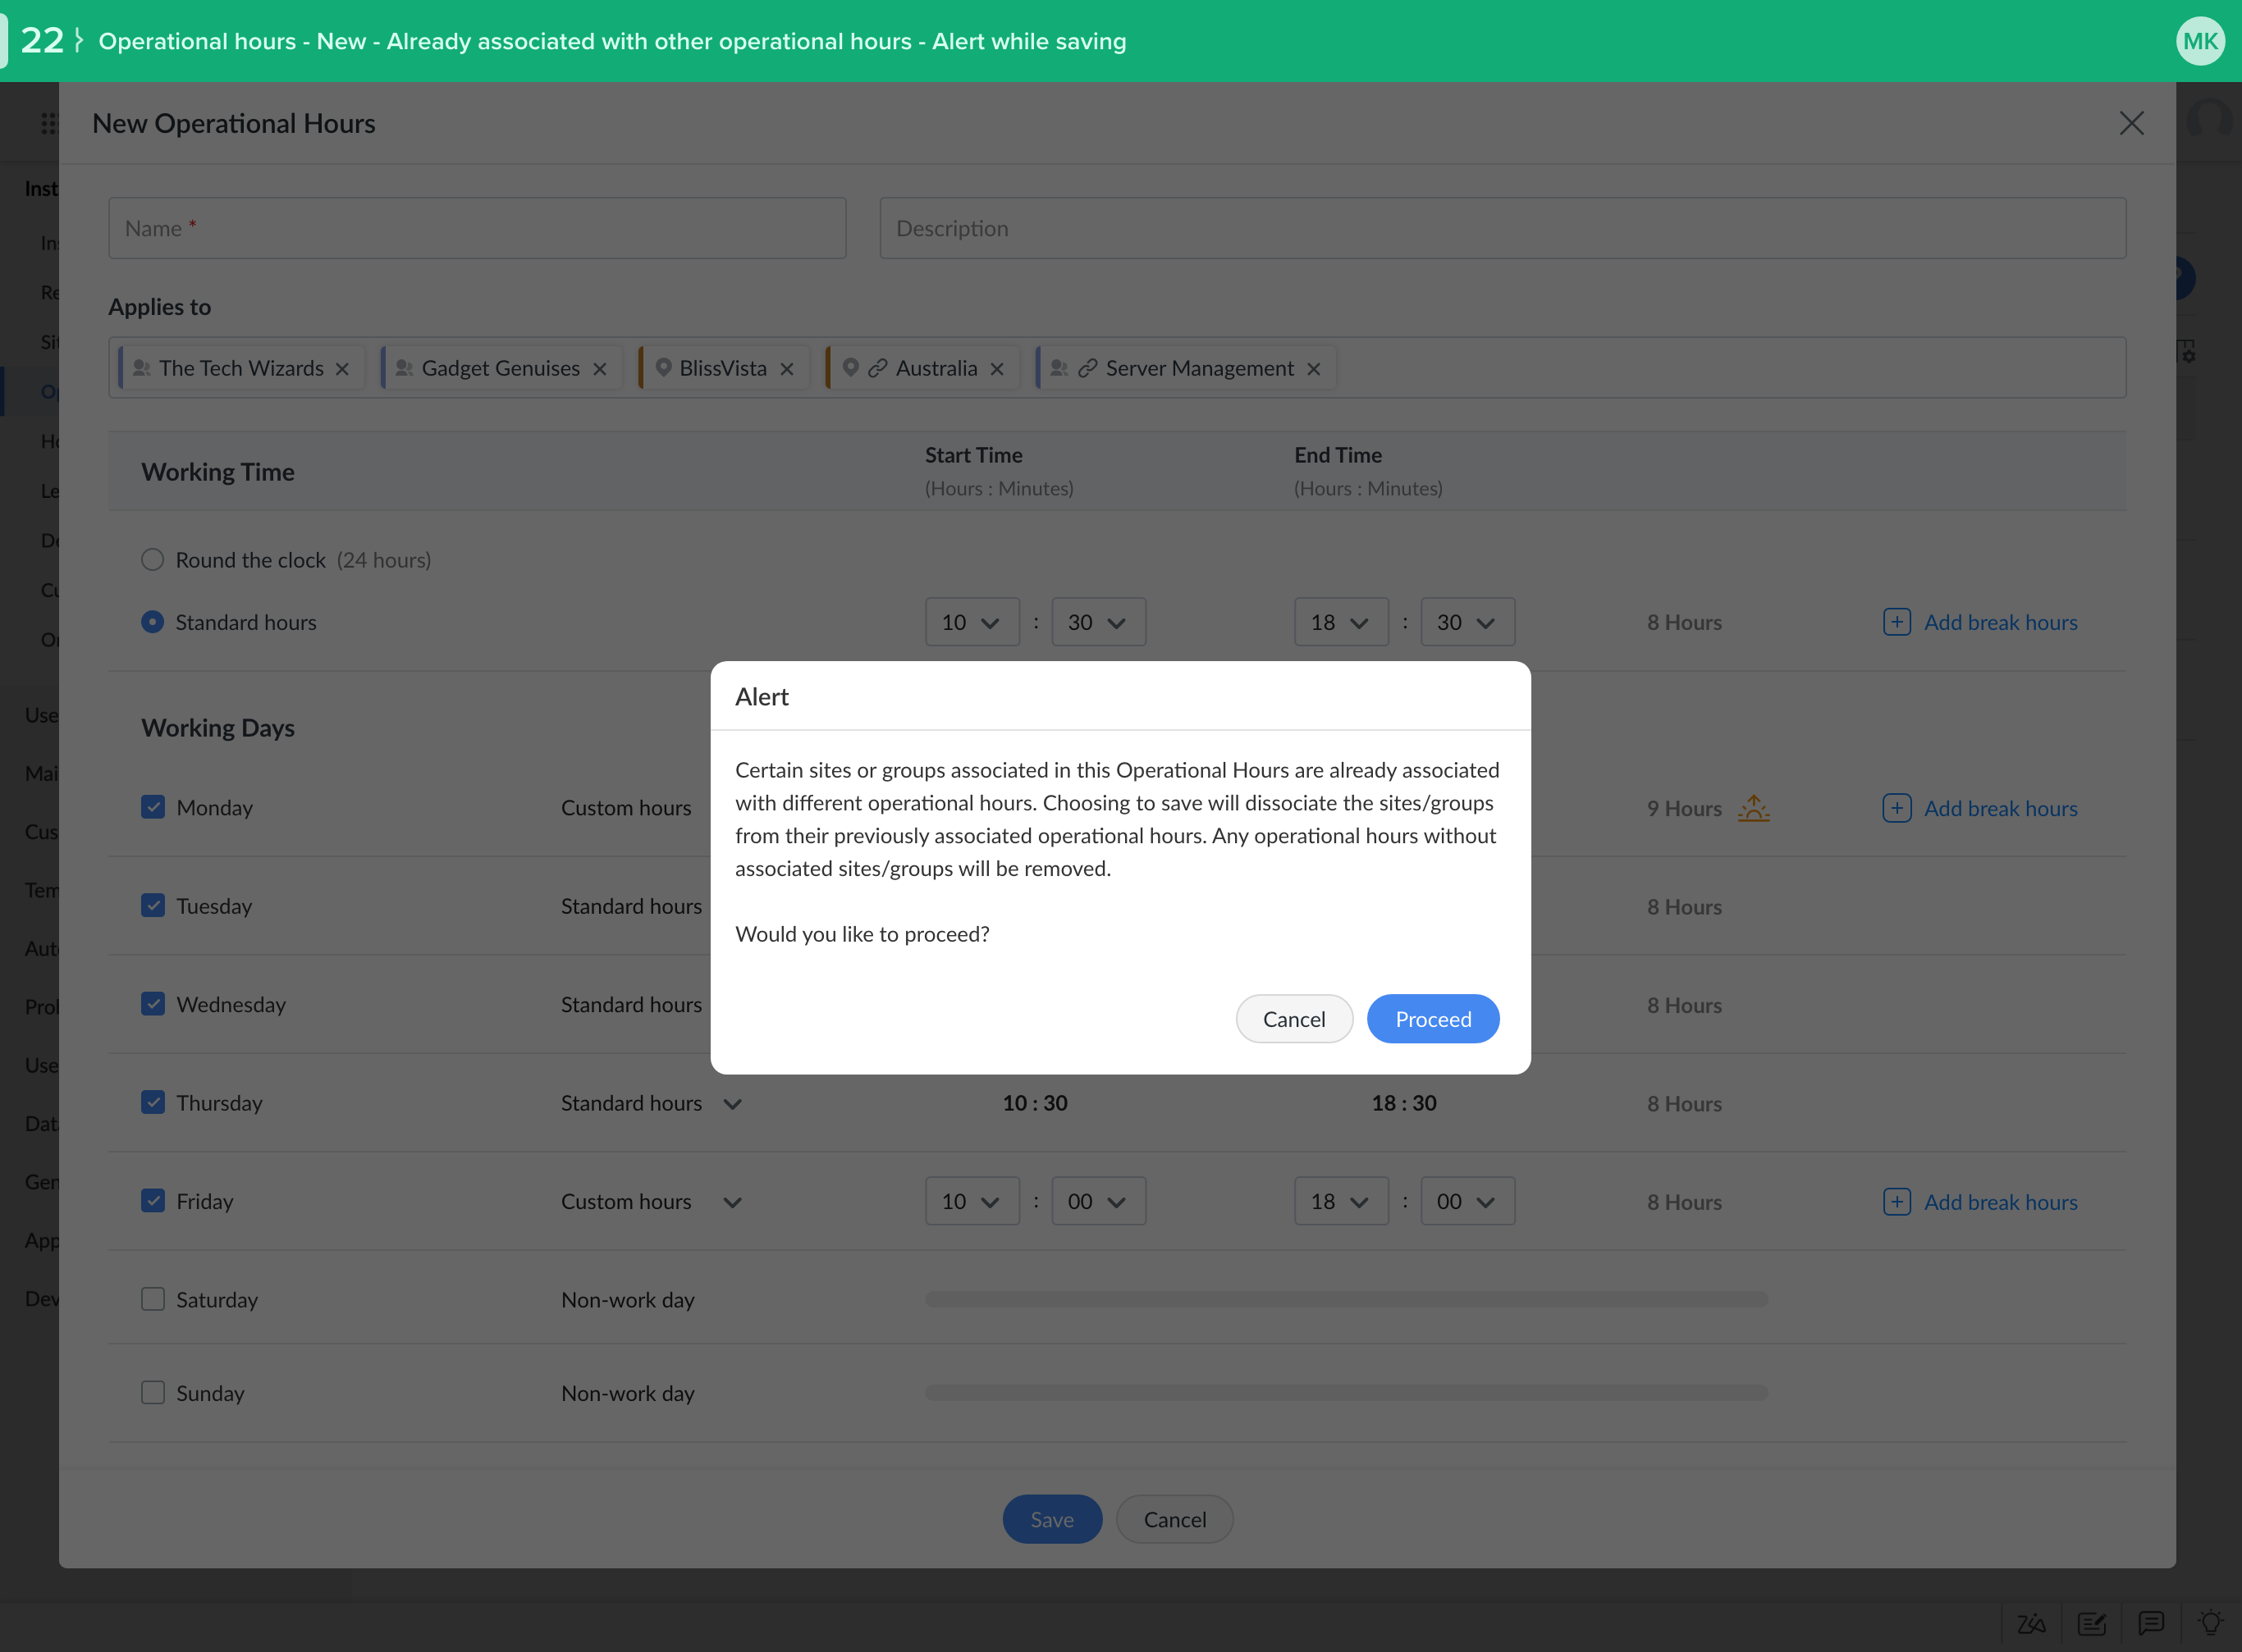This screenshot has height=1652, width=2242.
Task: Close the New Operational Hours panel
Action: [2131, 123]
